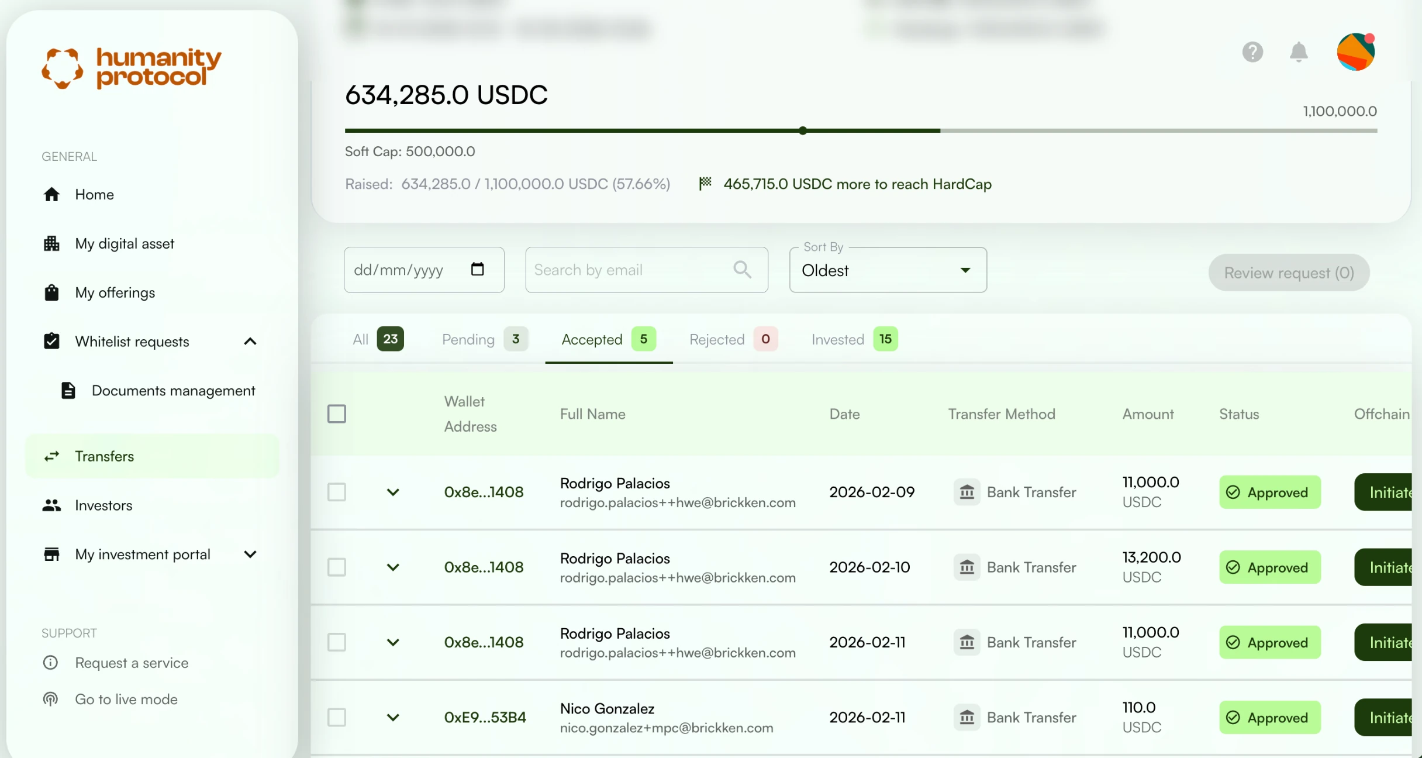This screenshot has height=758, width=1422.
Task: Click the search magnifier icon
Action: click(x=742, y=269)
